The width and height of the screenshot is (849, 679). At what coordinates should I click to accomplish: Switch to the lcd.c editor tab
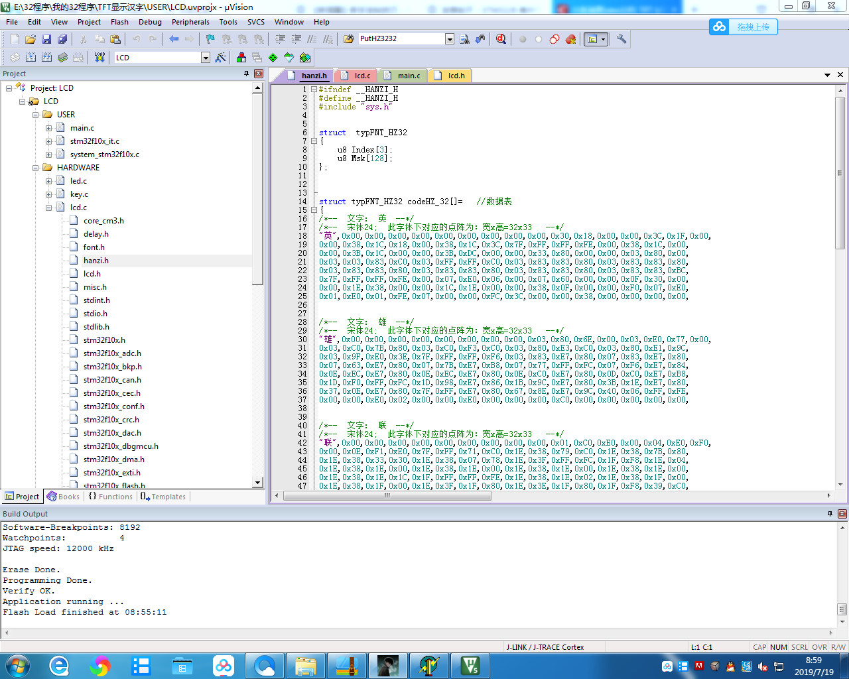(x=357, y=76)
